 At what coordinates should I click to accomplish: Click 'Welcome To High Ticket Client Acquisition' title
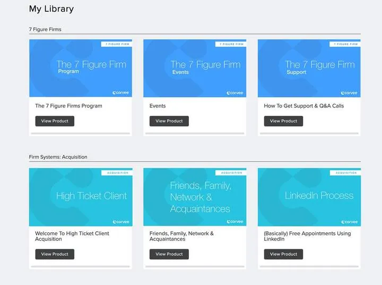coord(72,236)
